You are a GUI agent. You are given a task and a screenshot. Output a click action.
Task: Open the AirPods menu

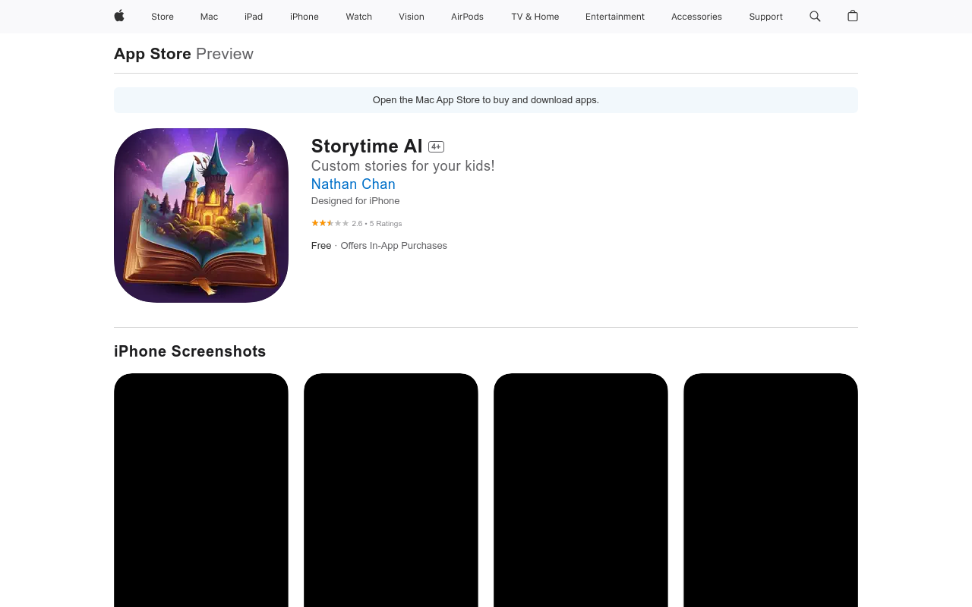pos(467,17)
